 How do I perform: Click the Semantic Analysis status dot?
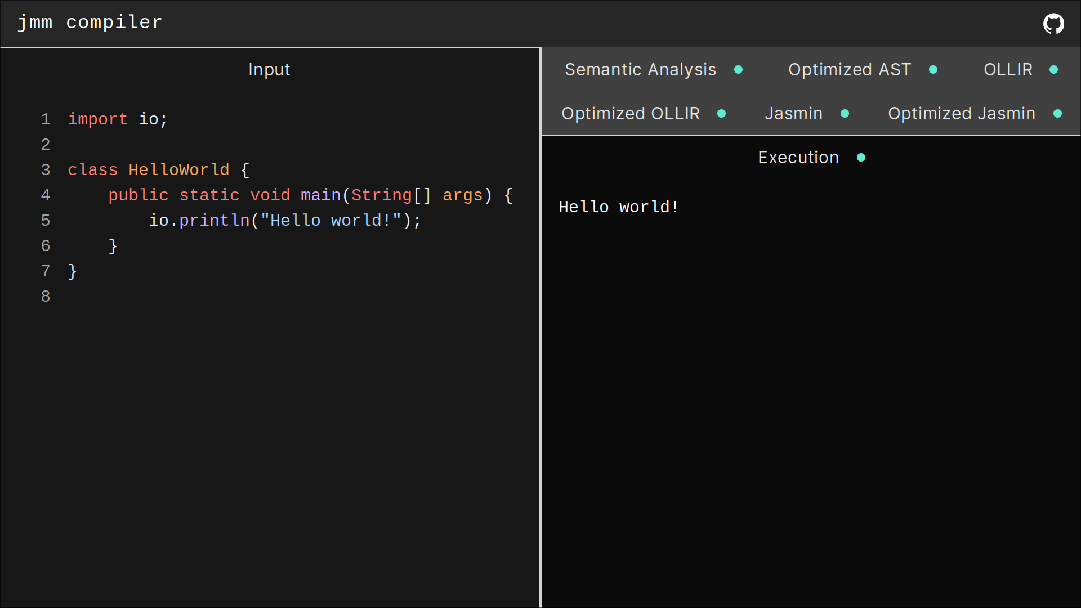[x=738, y=70]
